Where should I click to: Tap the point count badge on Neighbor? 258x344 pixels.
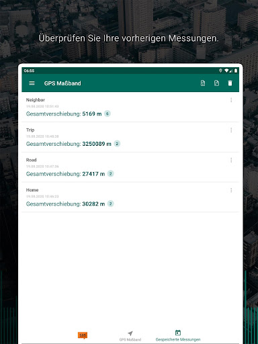click(x=107, y=114)
